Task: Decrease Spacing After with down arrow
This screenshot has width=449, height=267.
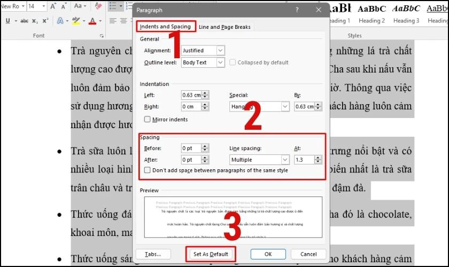Action: pyautogui.click(x=205, y=162)
